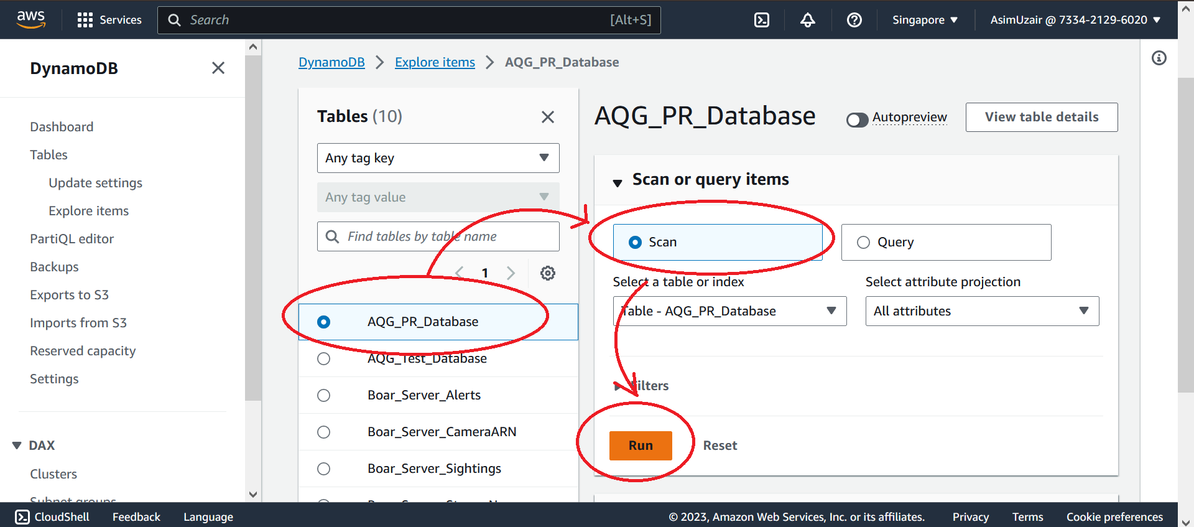
Task: Open table list preferences gear
Action: click(548, 273)
